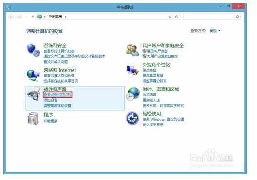Image resolution: width=257 pixels, height=180 pixels.
Task: Click 更改主题 link
Action: (x=149, y=70)
